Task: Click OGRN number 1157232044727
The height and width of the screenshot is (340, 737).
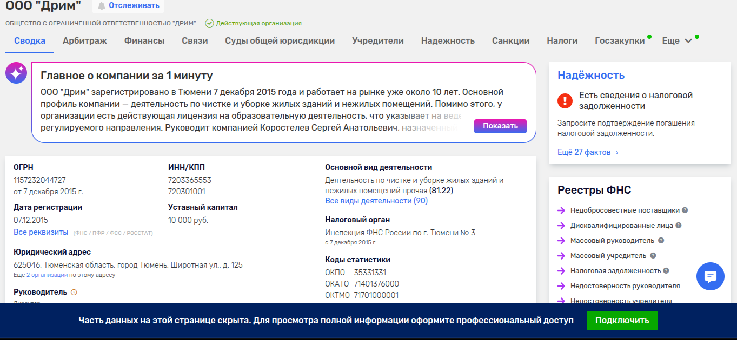Action: 39,180
